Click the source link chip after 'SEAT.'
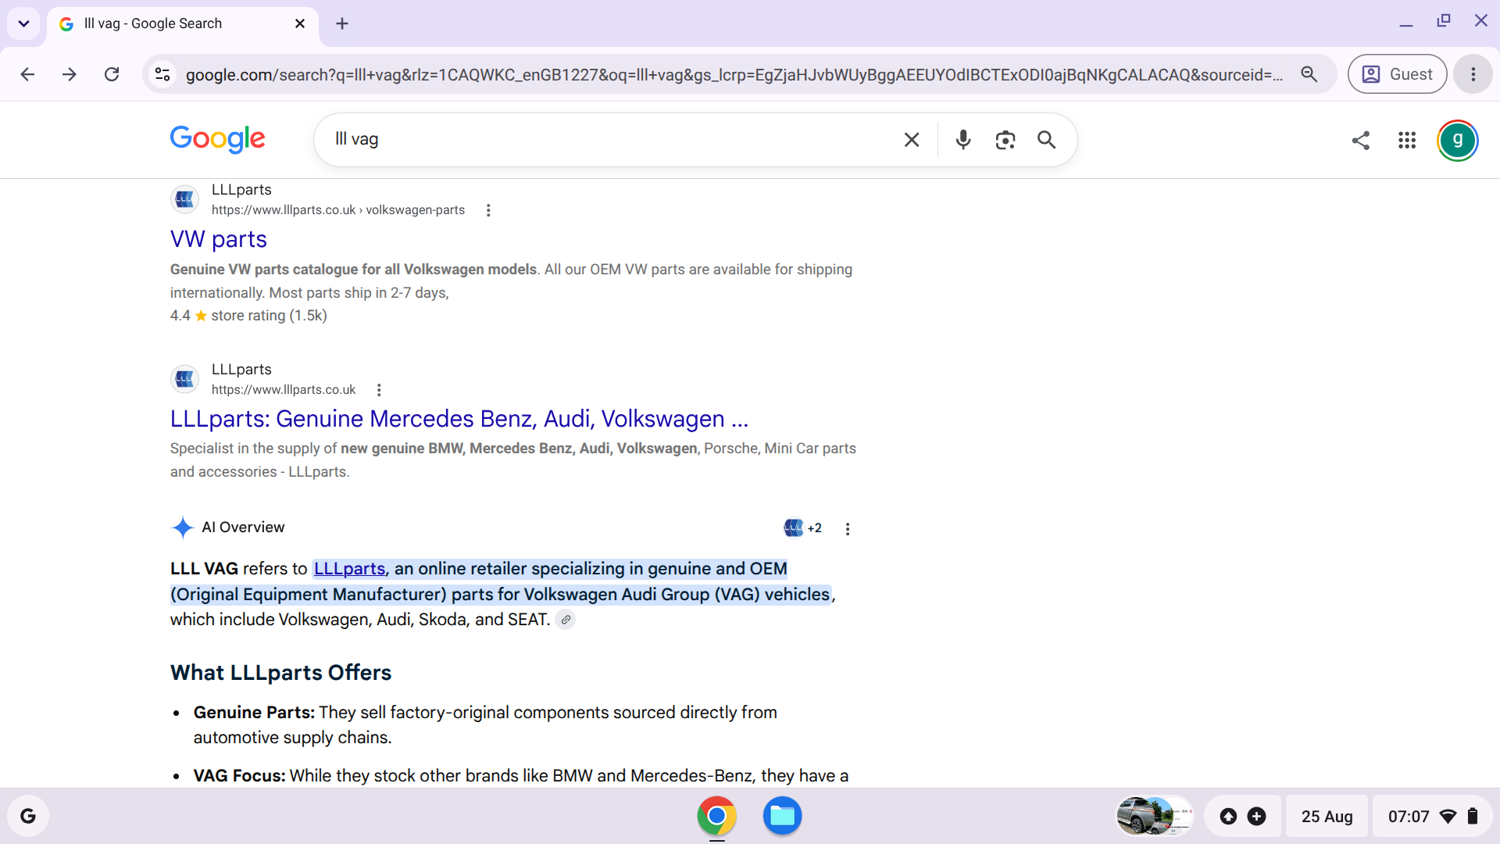Viewport: 1500px width, 844px height. click(x=566, y=620)
